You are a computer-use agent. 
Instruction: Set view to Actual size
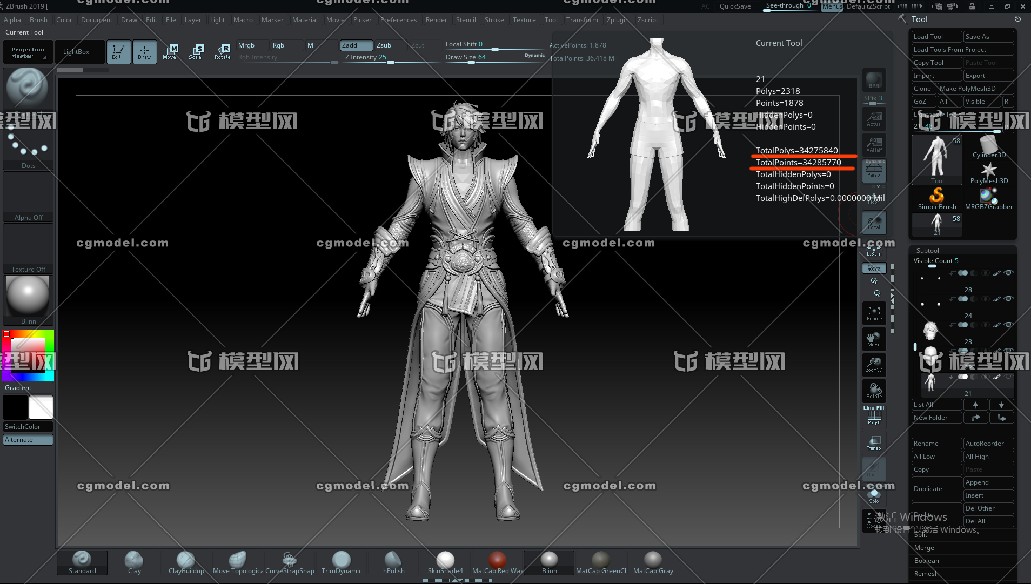click(x=874, y=118)
